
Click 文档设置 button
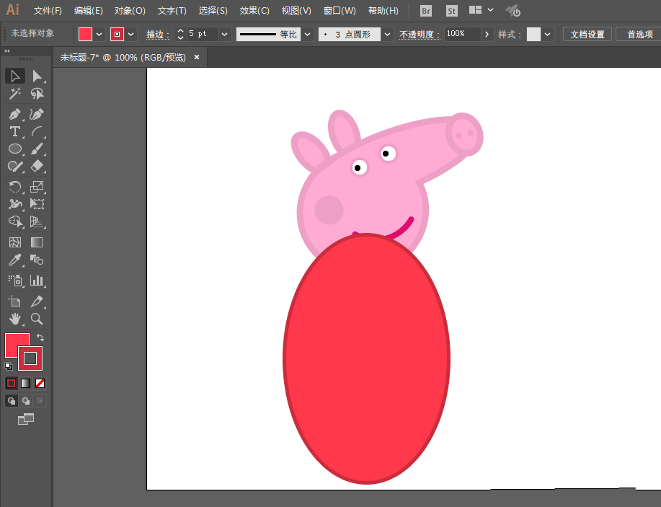pos(587,34)
